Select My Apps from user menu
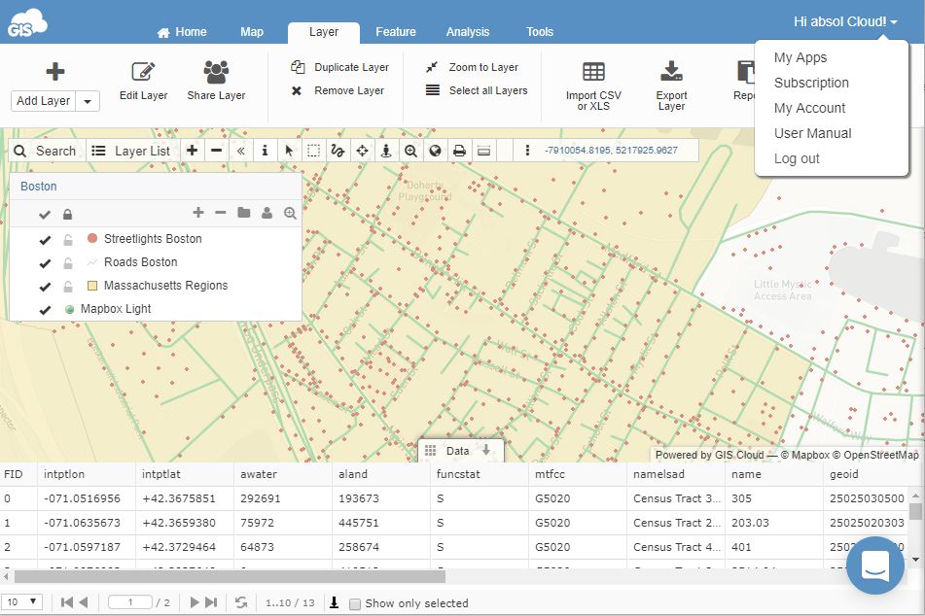Viewport: 925px width, 616px height. (800, 57)
